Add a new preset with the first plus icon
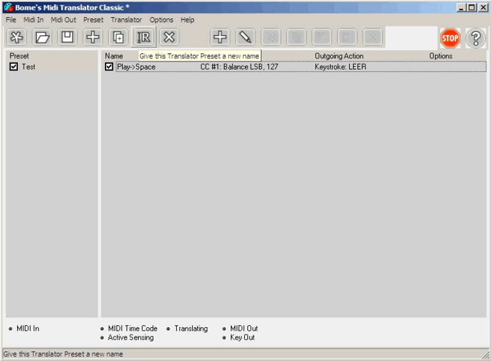 coord(93,37)
